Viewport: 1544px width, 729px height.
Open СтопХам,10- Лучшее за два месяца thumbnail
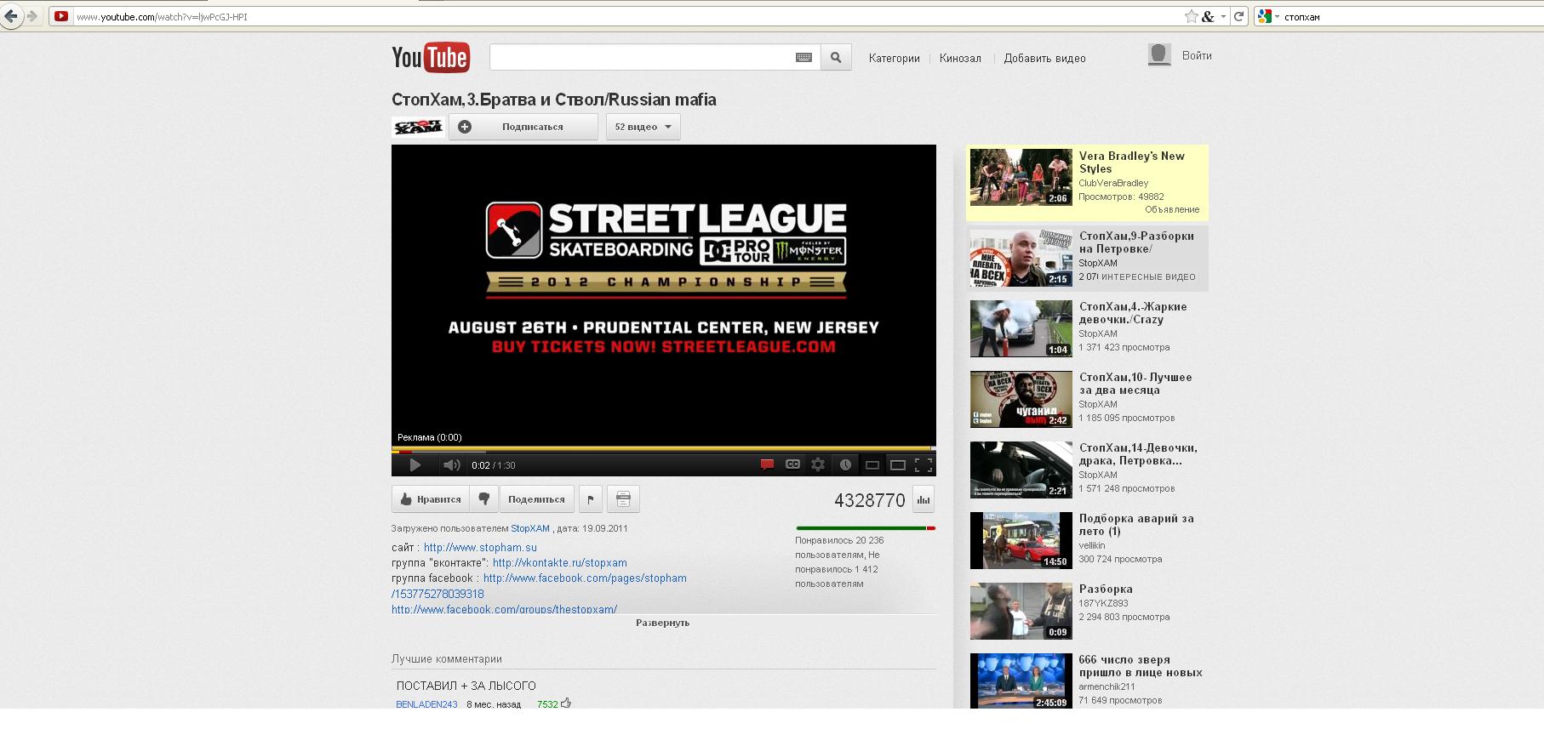1021,400
